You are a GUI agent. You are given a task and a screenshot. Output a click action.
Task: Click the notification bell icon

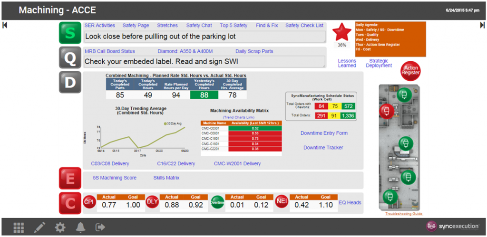pyautogui.click(x=80, y=228)
